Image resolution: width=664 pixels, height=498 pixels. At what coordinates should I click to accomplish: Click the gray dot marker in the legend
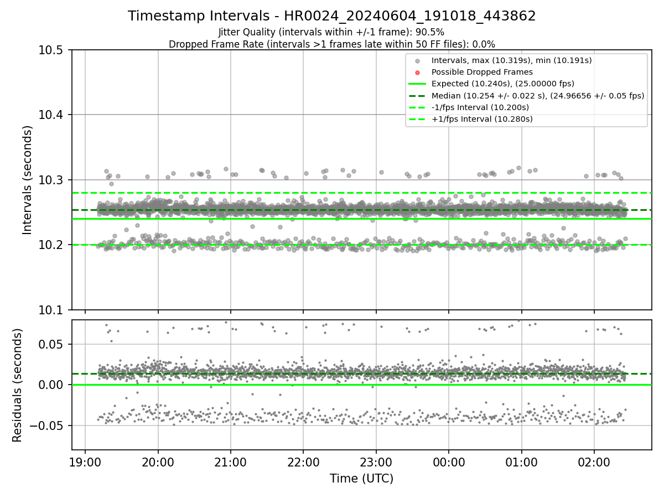pyautogui.click(x=417, y=61)
